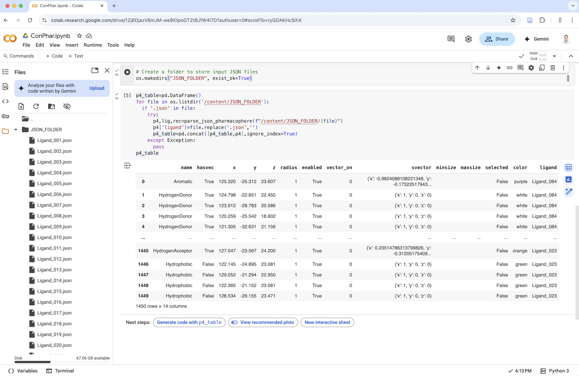This screenshot has width=579, height=376.
Task: Toggle output actions icon beside the table
Action: 127,165
